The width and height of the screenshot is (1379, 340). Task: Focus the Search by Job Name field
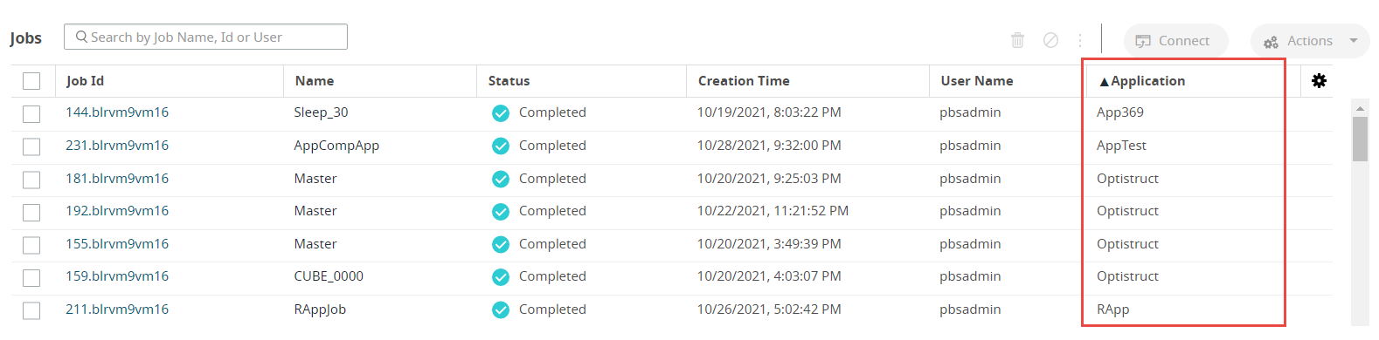[205, 37]
